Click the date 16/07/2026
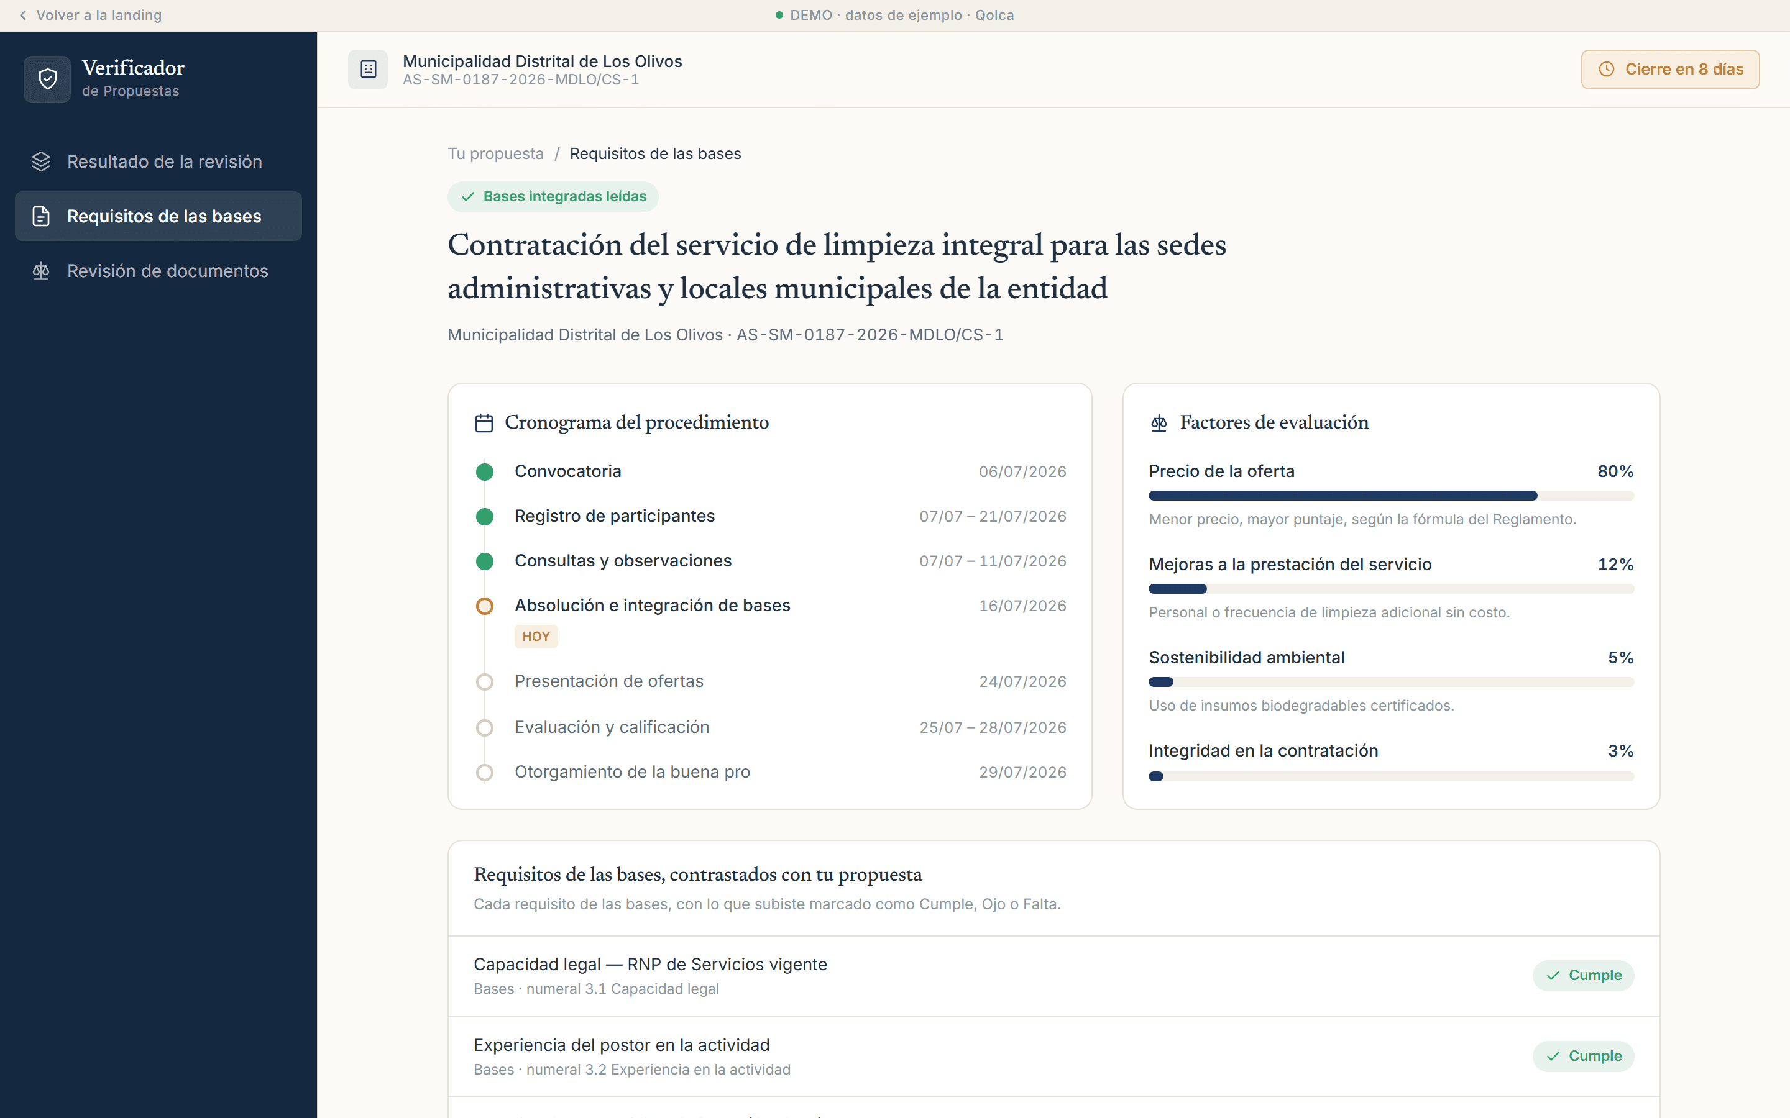This screenshot has width=1790, height=1118. tap(1022, 606)
